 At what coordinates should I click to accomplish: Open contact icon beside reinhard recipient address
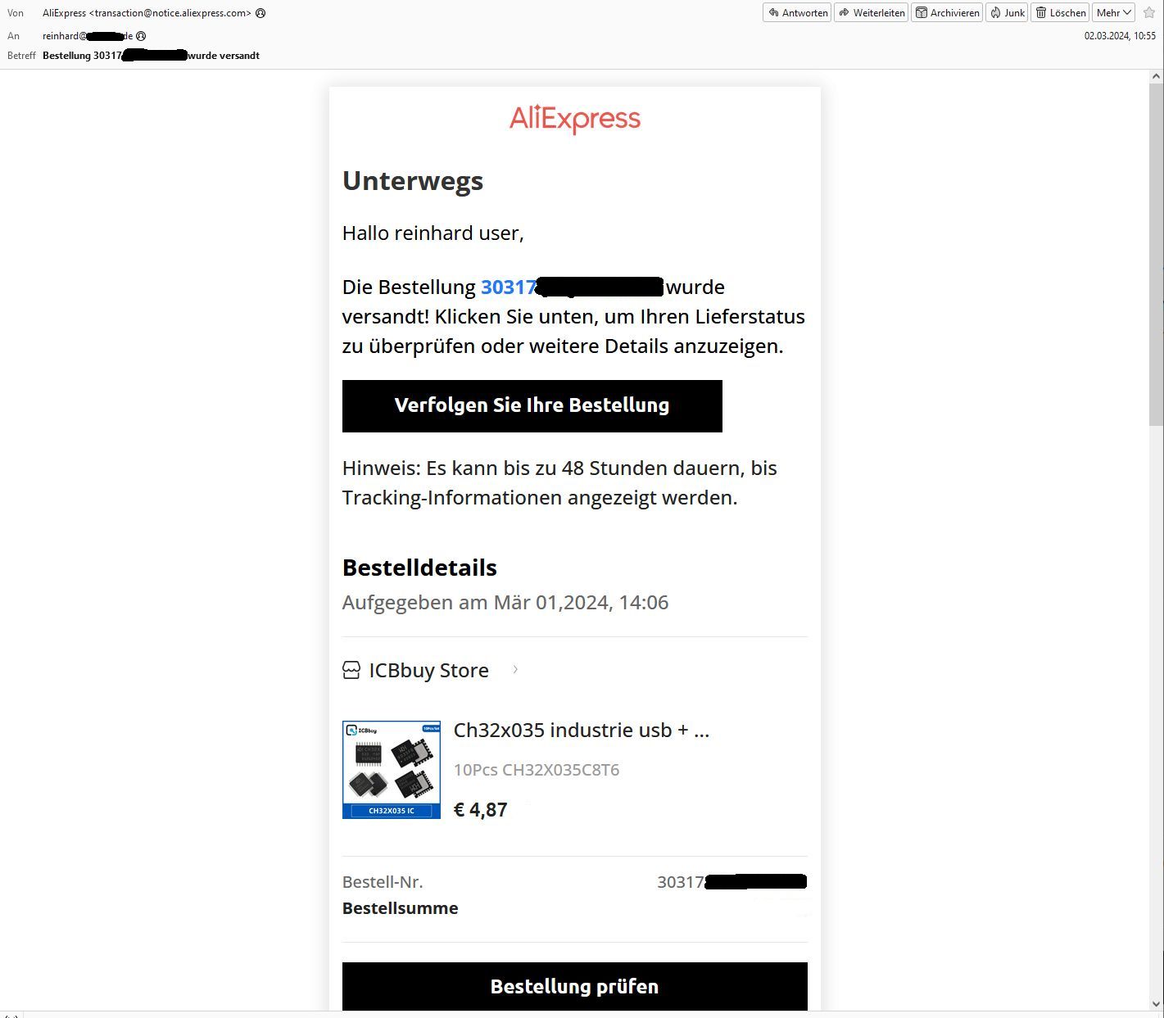coord(141,36)
